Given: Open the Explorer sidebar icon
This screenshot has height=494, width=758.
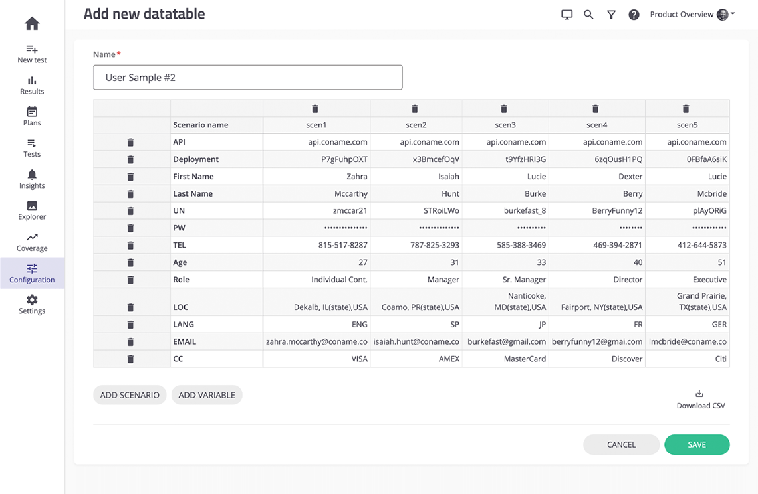Looking at the screenshot, I should [x=31, y=206].
